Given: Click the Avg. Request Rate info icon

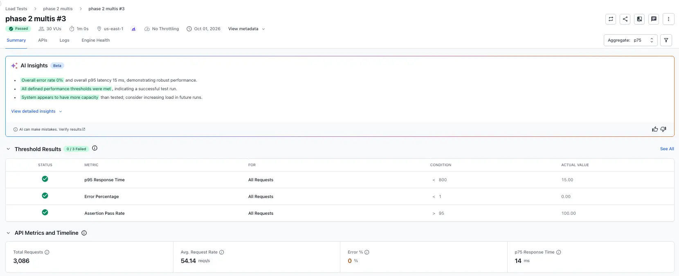Looking at the screenshot, I should (222, 252).
